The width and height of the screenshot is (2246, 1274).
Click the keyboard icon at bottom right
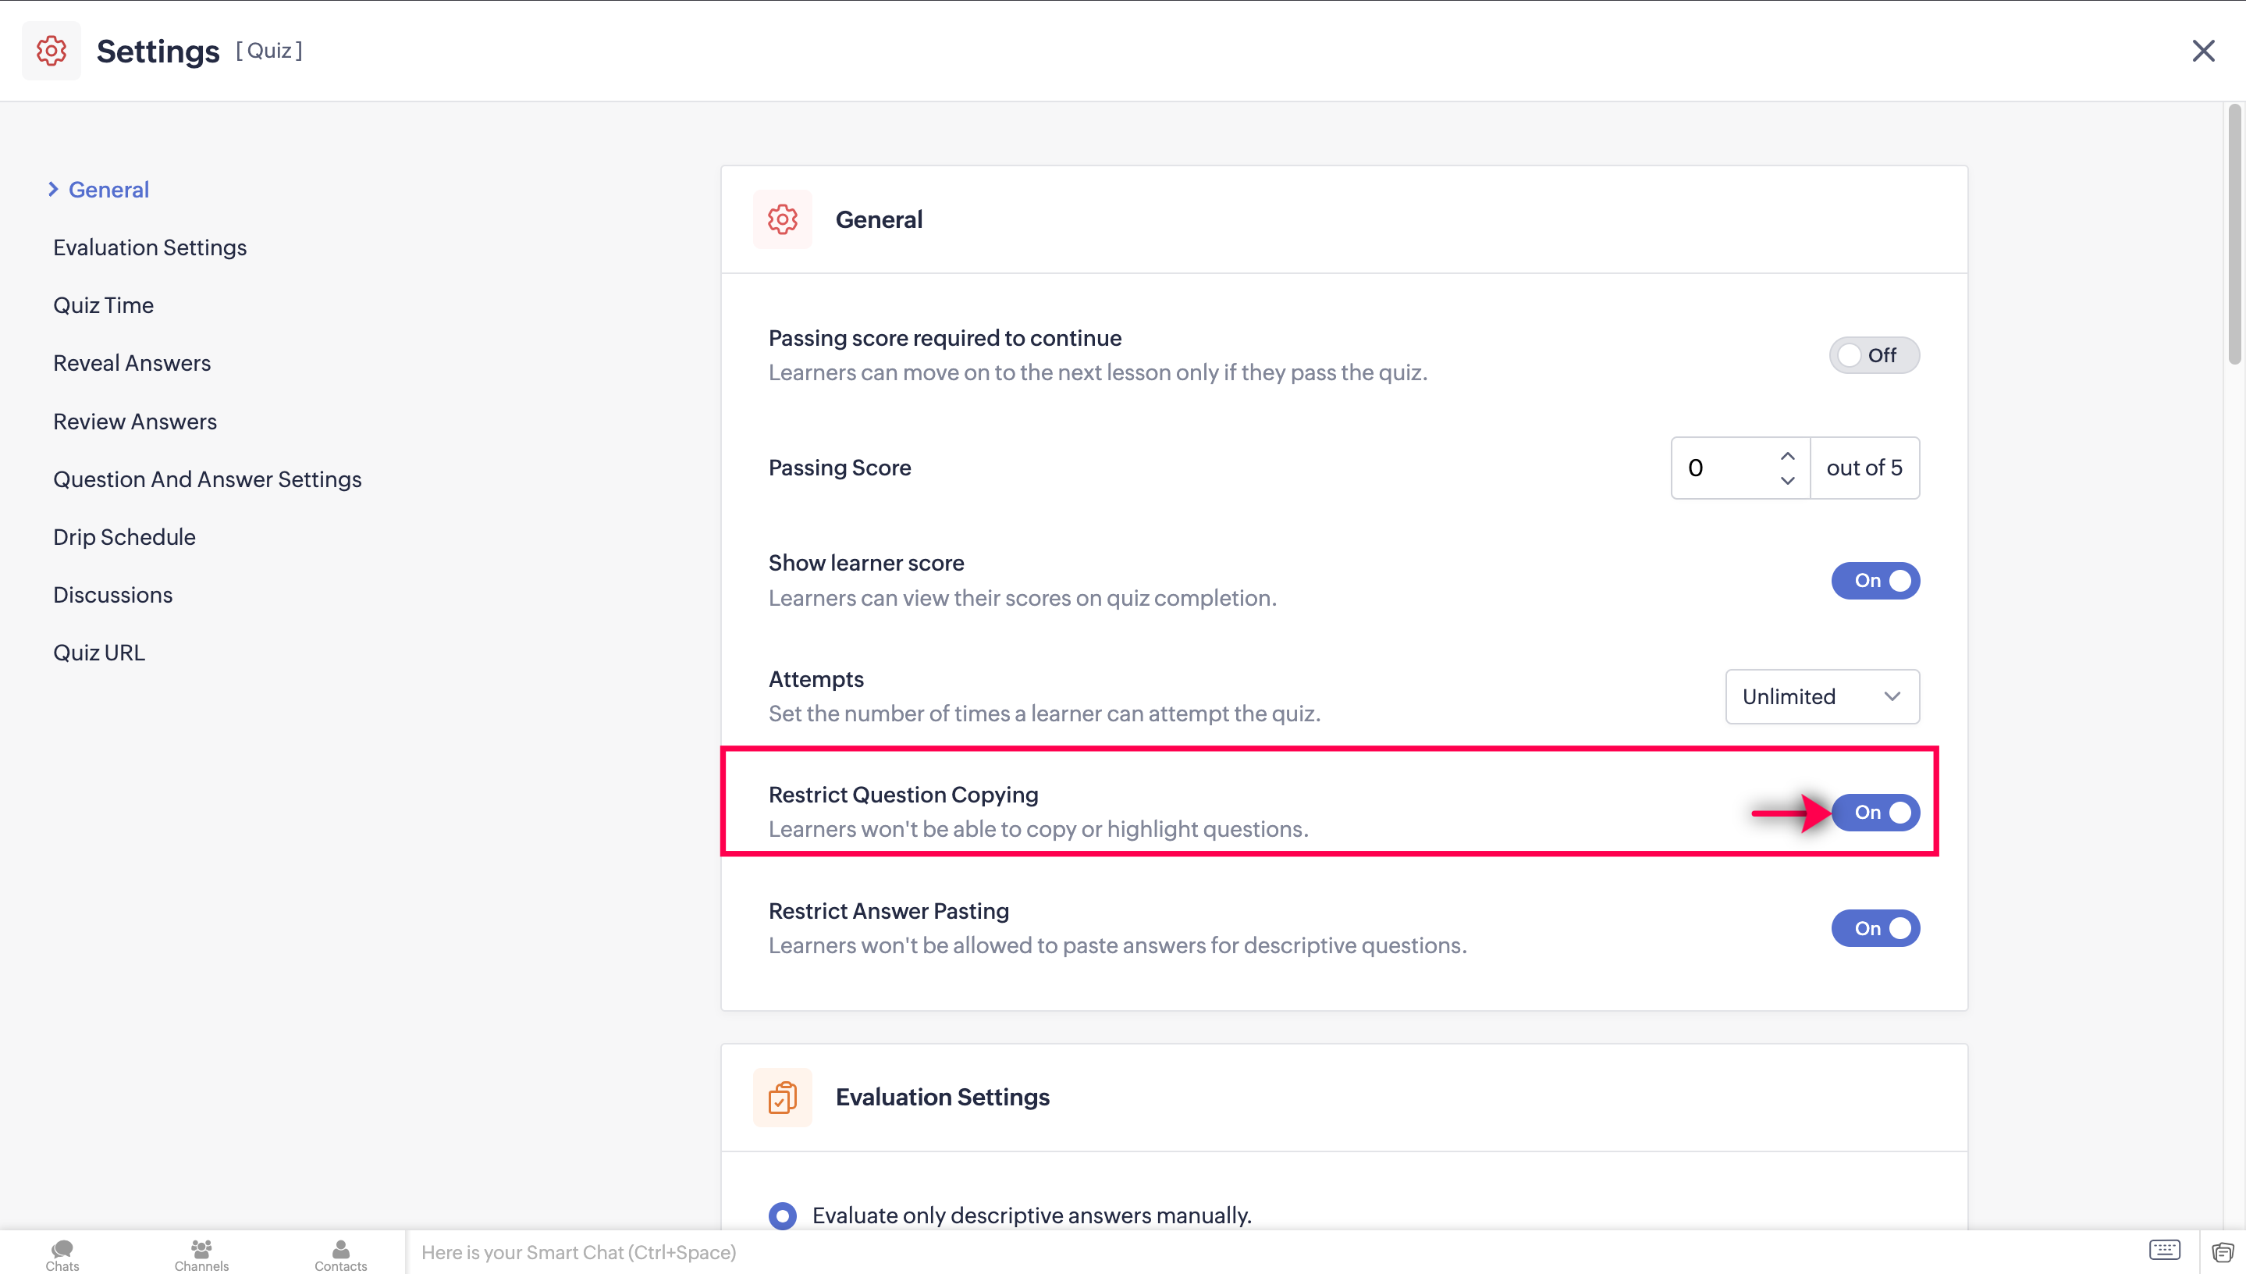click(2165, 1250)
